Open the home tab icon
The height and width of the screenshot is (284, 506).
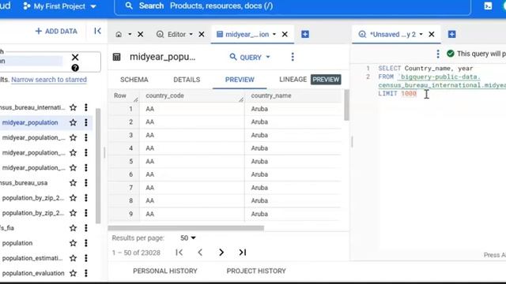tap(119, 35)
